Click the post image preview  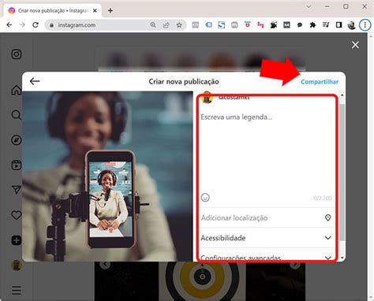[107, 177]
